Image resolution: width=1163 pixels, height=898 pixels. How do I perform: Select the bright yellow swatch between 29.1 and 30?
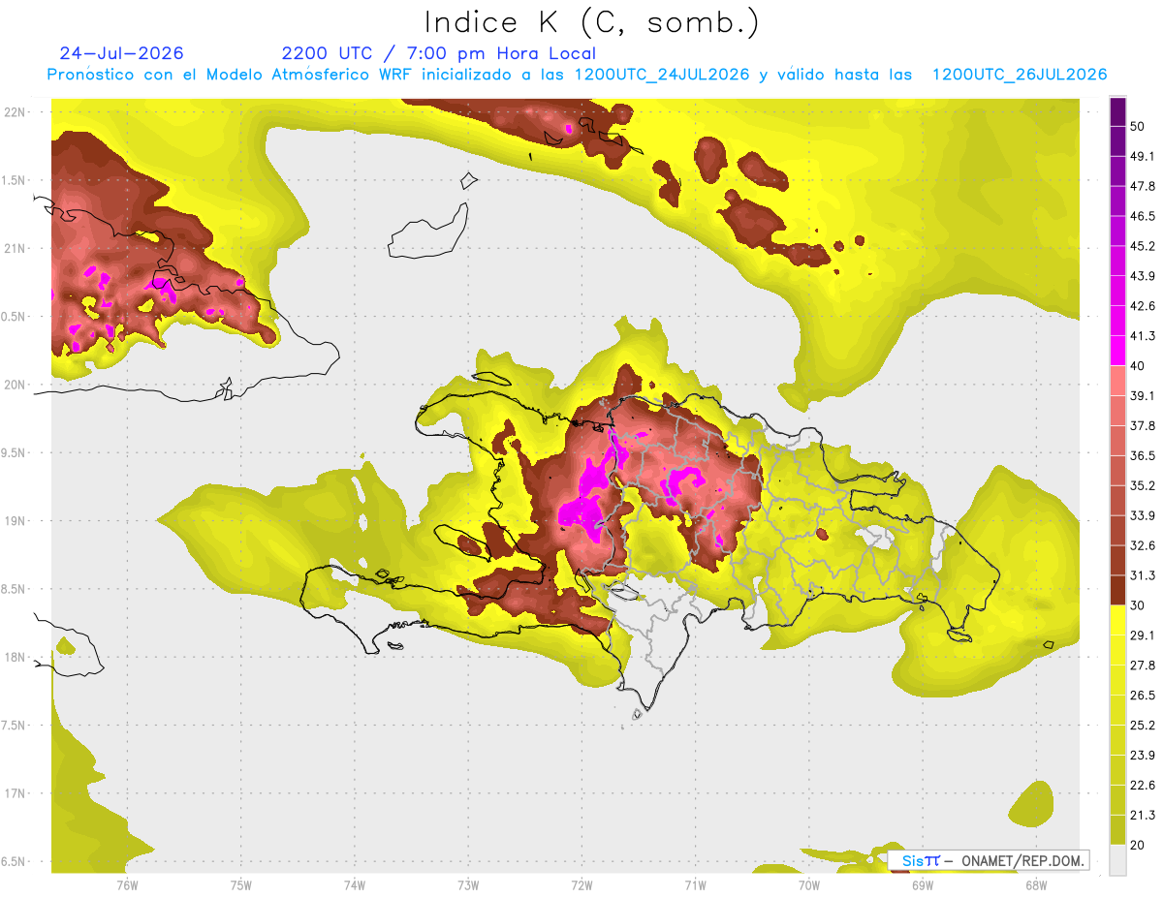coord(1117,620)
